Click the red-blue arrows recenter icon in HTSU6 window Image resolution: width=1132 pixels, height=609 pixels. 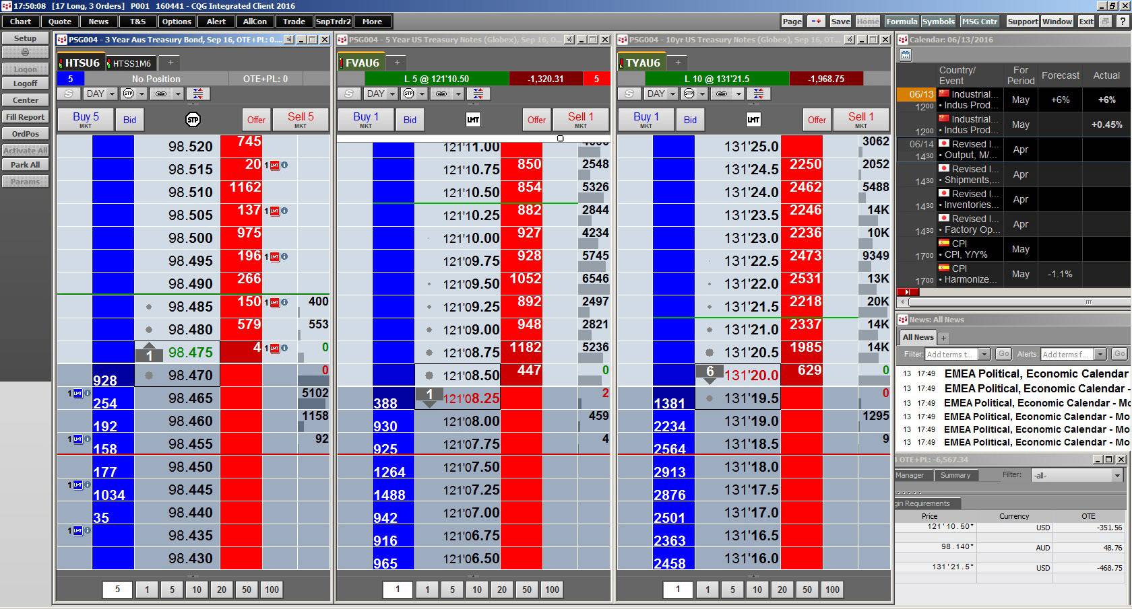coord(197,94)
